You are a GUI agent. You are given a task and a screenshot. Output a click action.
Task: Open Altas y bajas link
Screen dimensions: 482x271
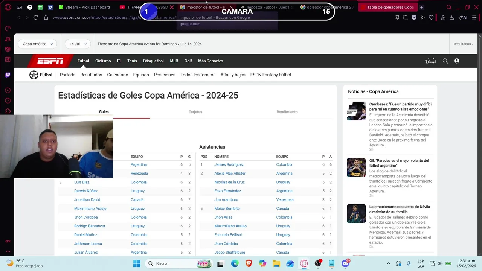pyautogui.click(x=233, y=75)
